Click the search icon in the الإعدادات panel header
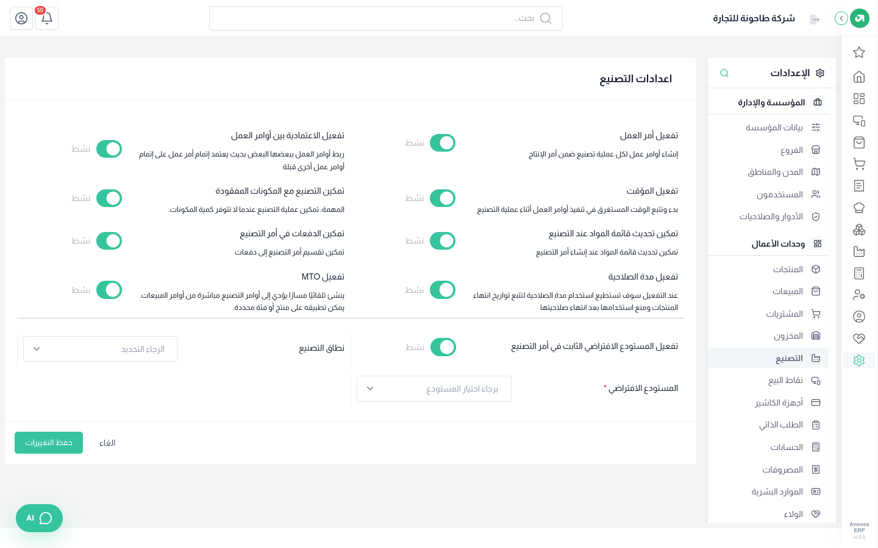This screenshot has width=878, height=548. click(724, 73)
